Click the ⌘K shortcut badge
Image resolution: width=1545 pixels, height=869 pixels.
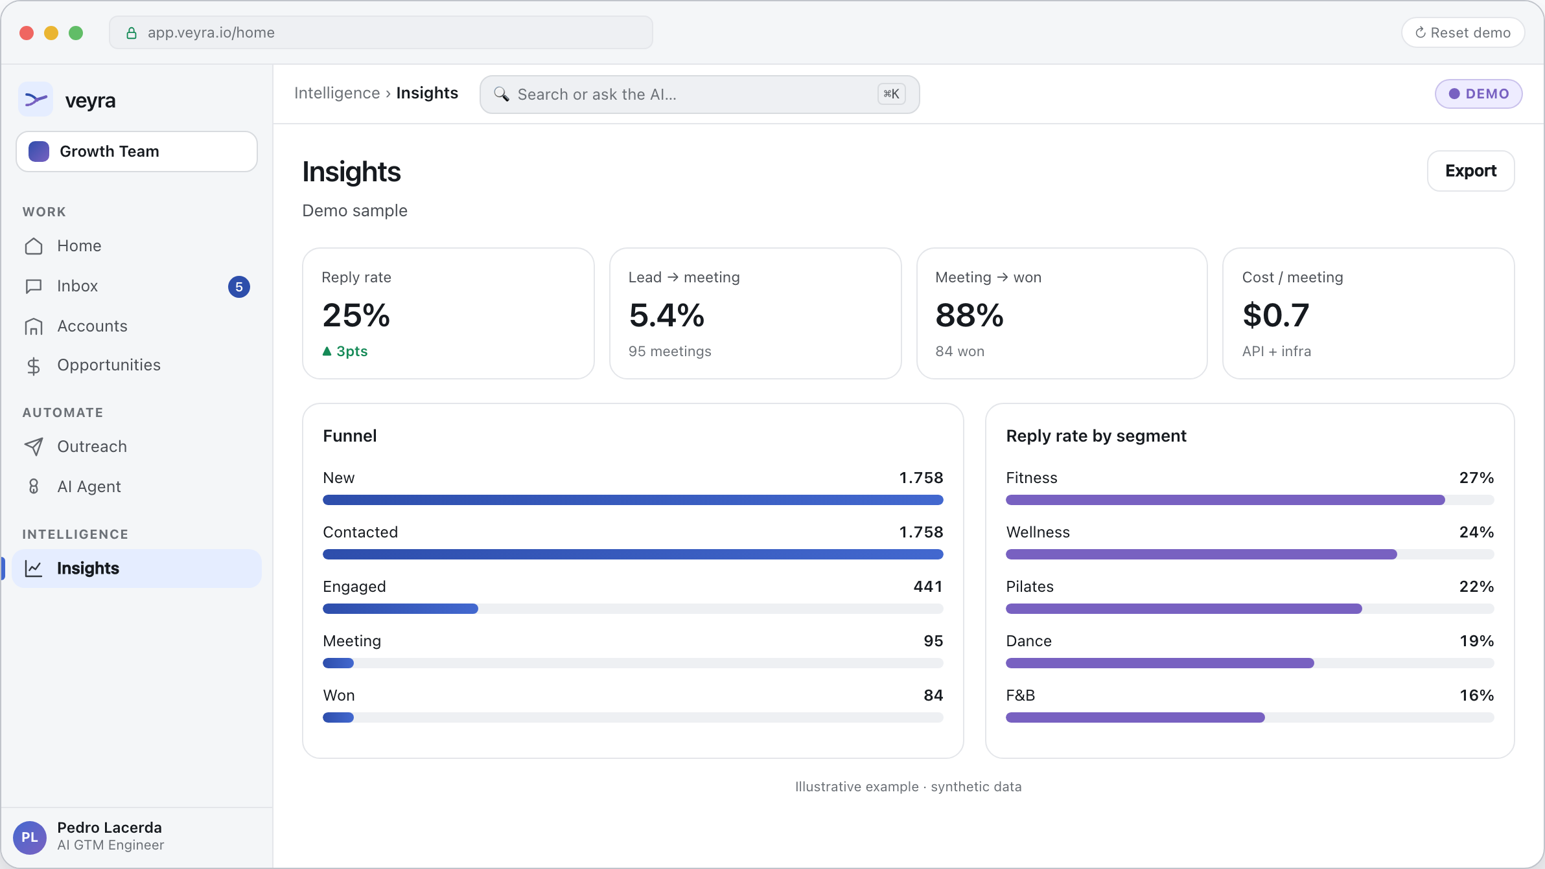(x=892, y=94)
